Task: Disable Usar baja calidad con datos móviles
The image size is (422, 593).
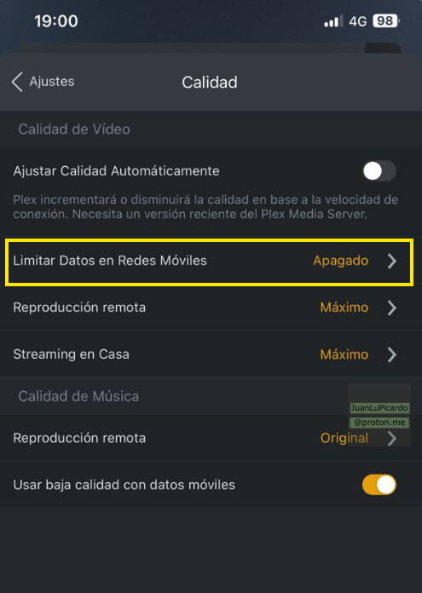Action: pos(379,485)
